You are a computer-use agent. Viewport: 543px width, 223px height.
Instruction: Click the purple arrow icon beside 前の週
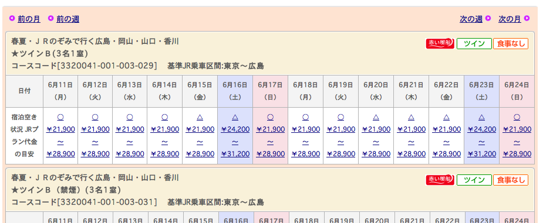click(51, 18)
